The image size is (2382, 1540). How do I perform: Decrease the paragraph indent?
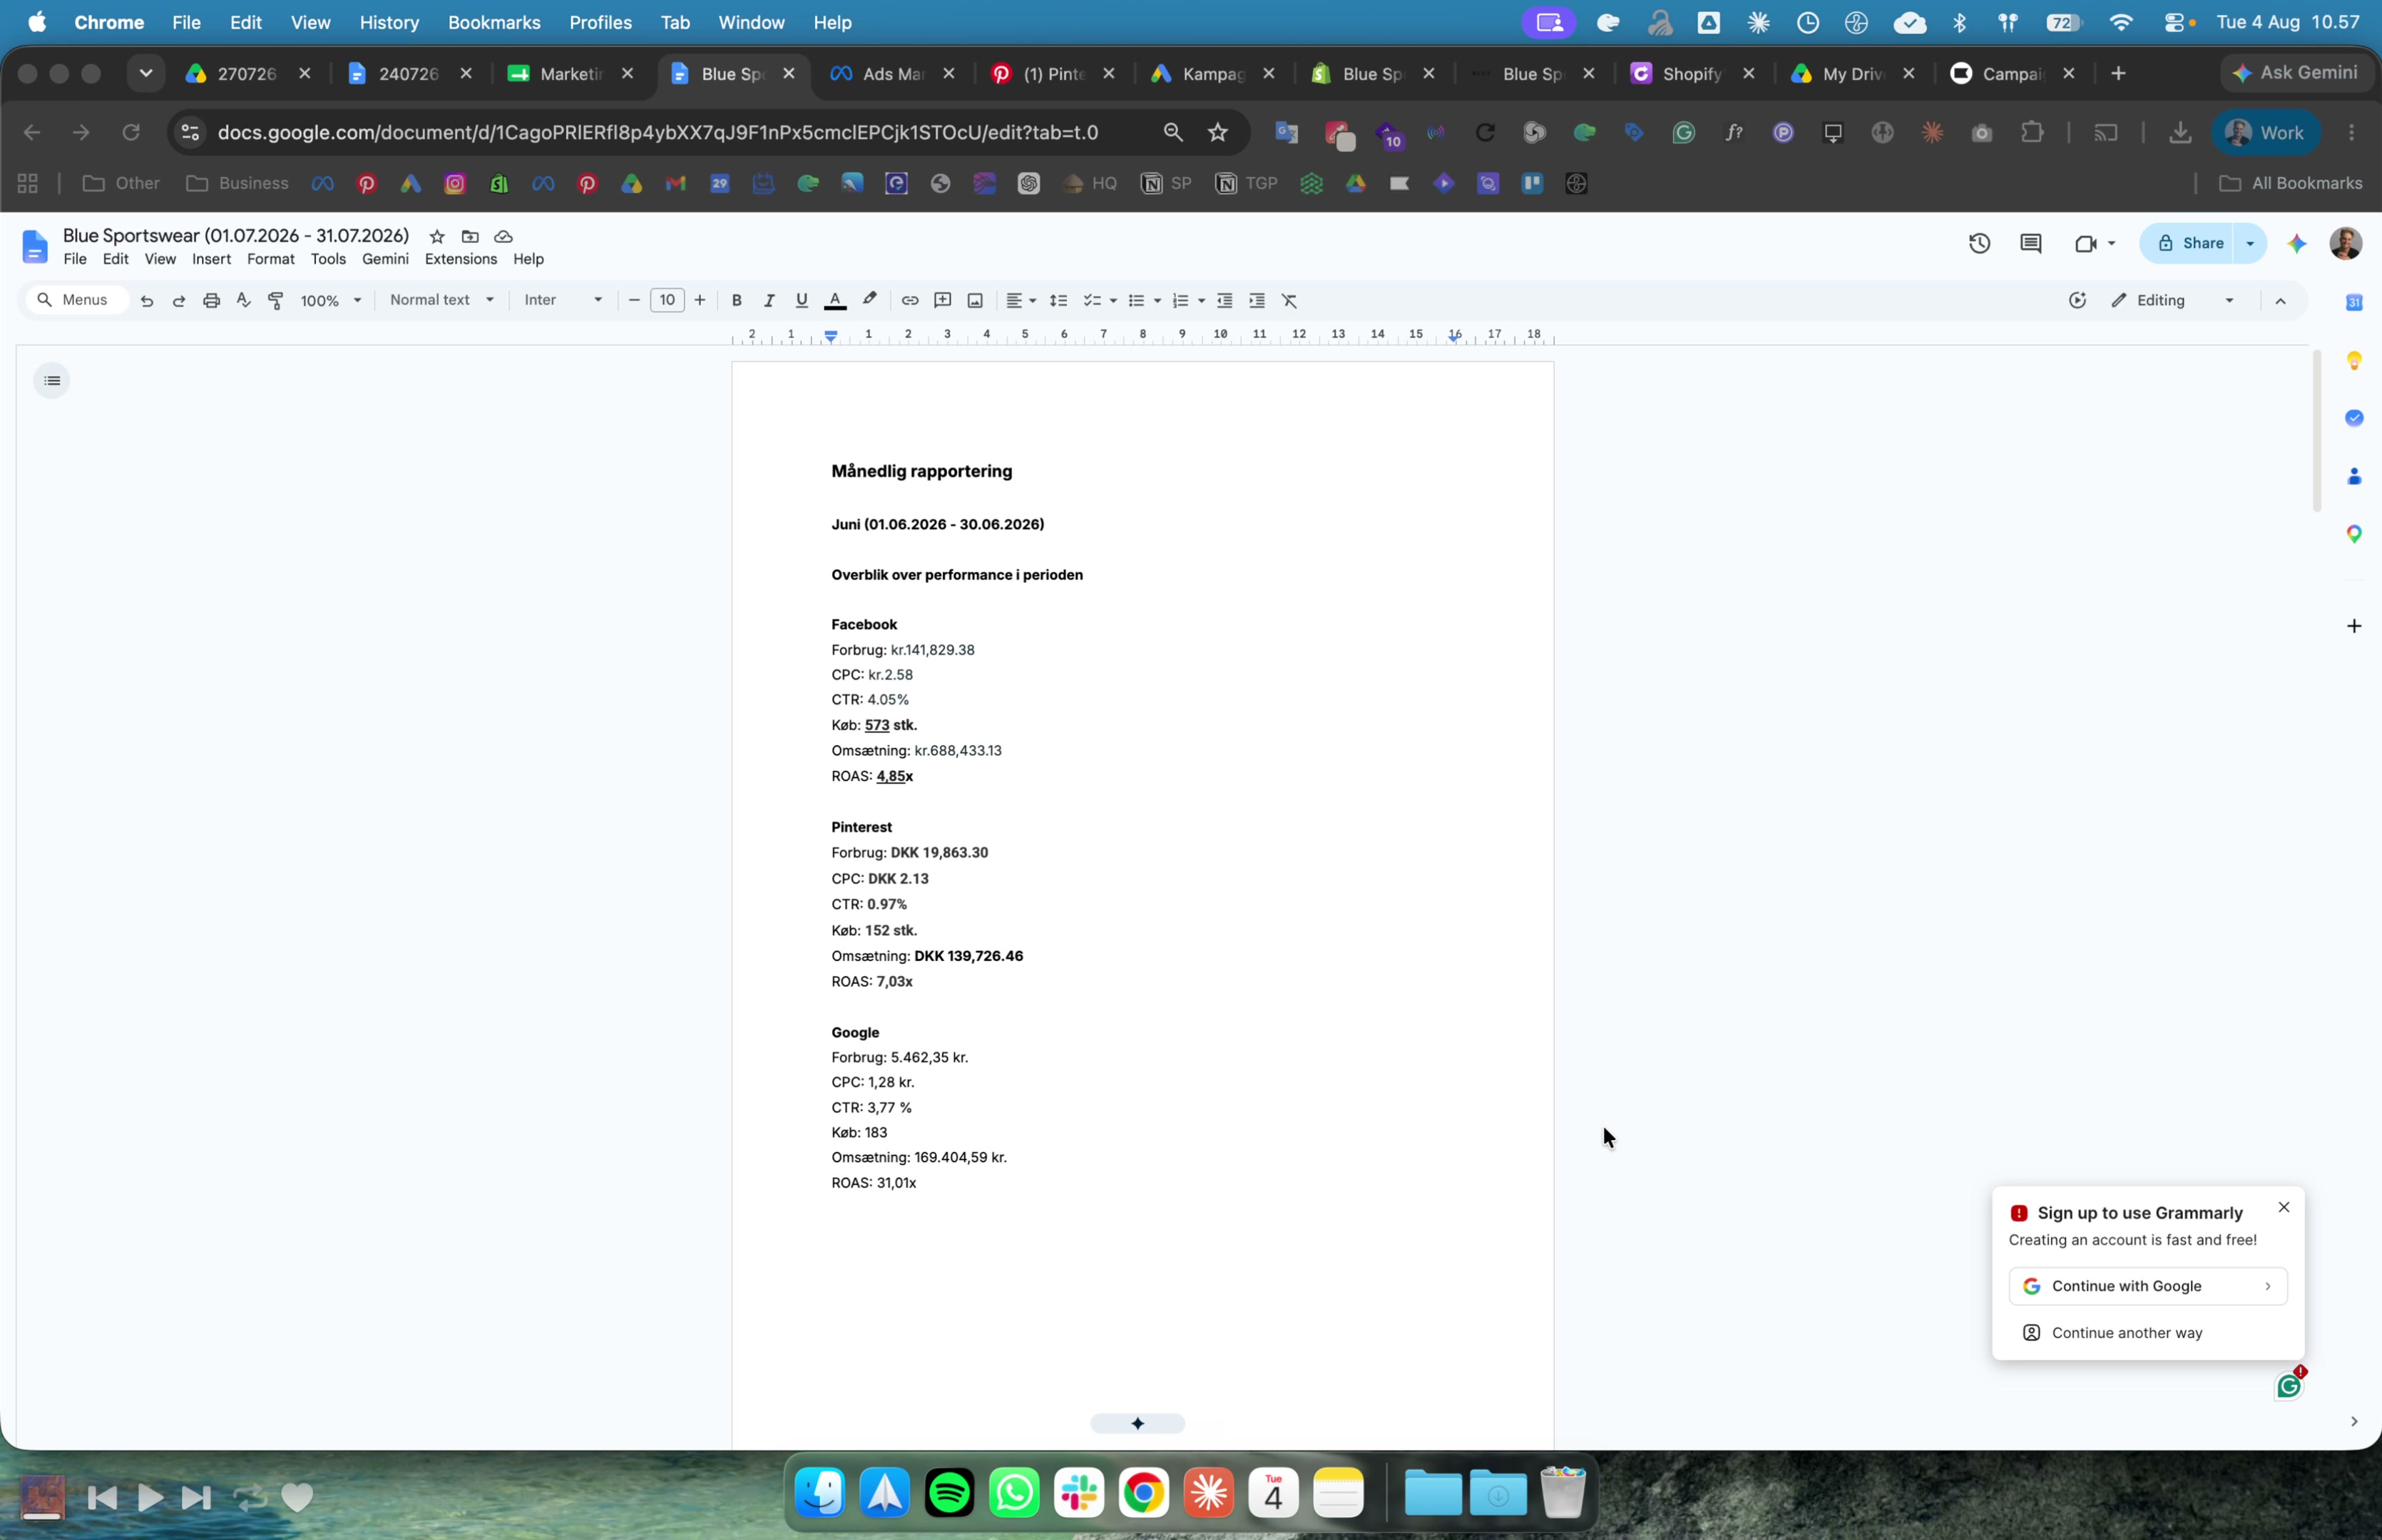(1225, 300)
